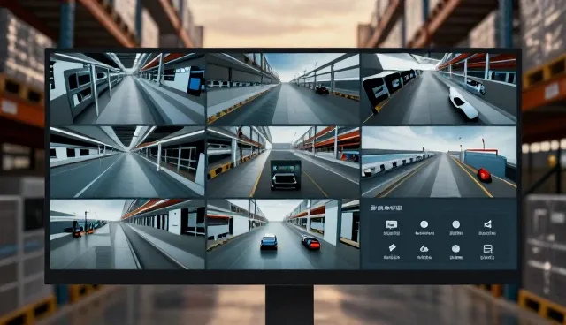Open the camera feed with the white car
The height and width of the screenshot is (325, 566).
point(439,88)
